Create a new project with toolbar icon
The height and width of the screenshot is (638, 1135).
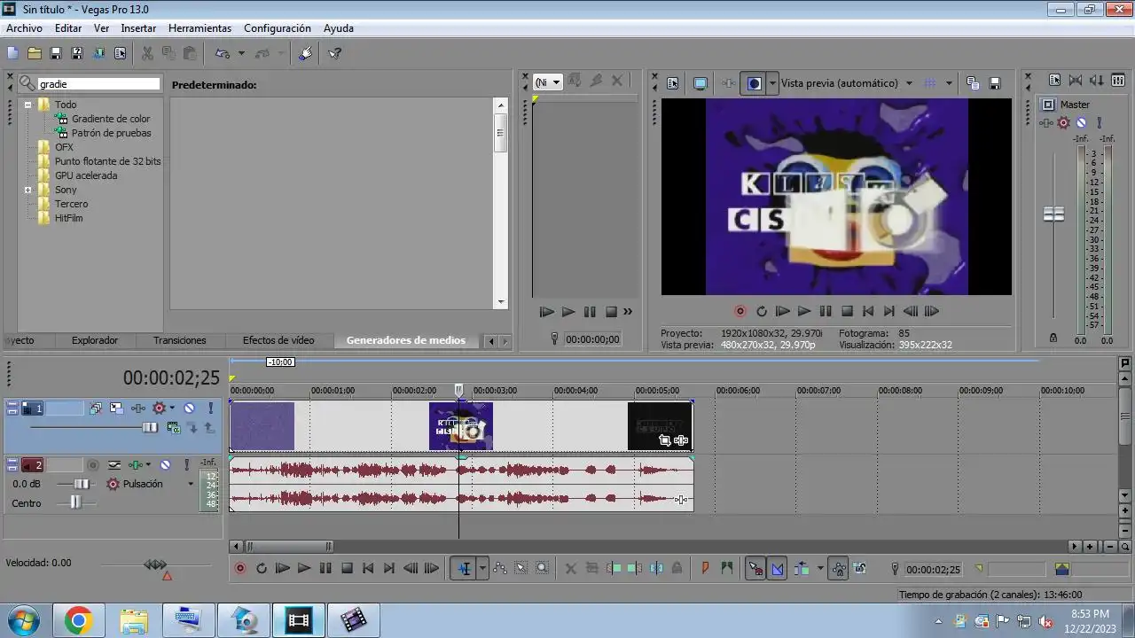[12, 53]
